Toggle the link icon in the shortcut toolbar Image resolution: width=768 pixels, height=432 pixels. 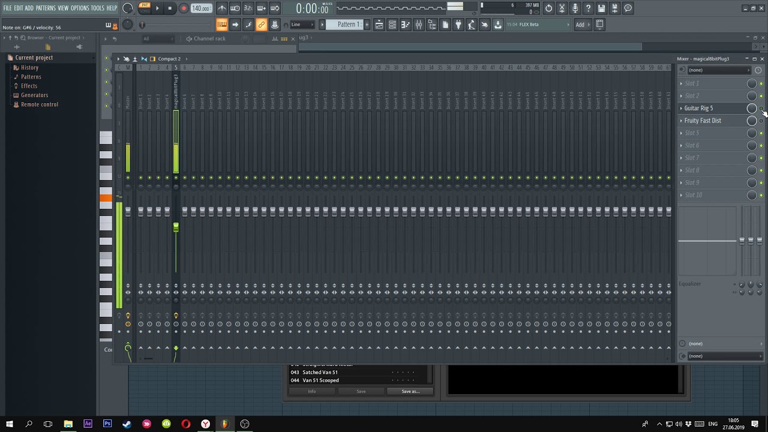[x=262, y=25]
